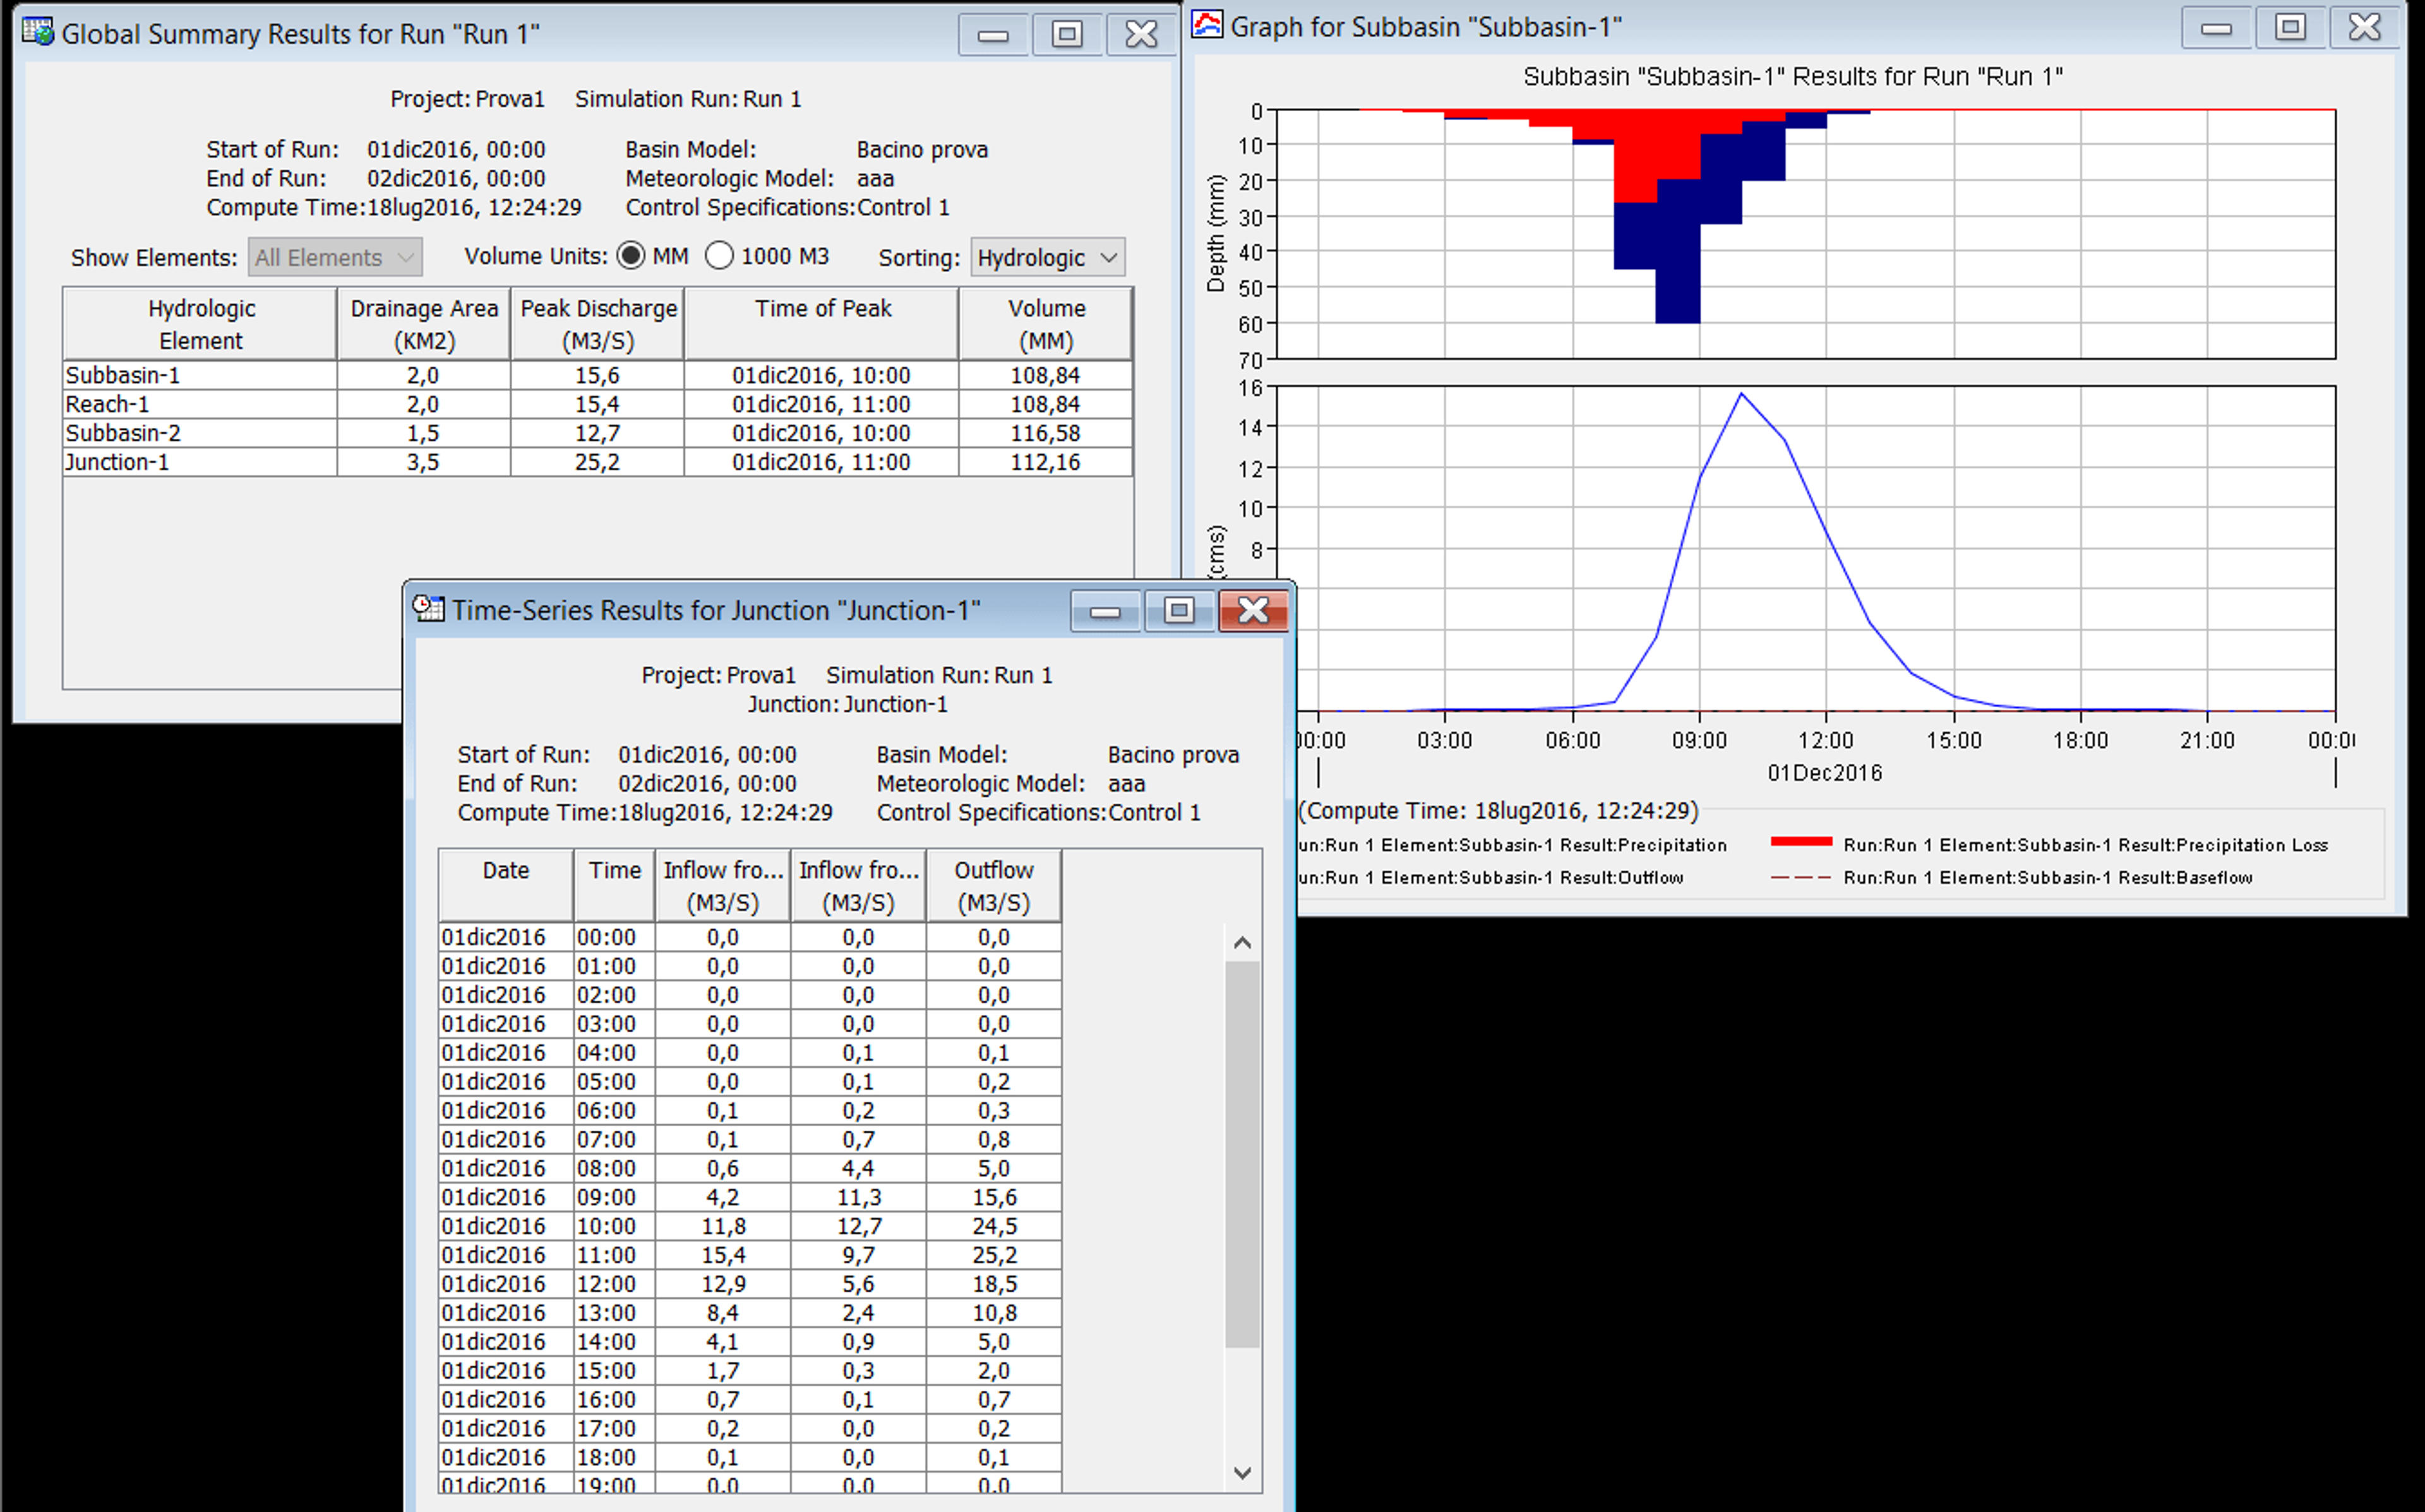Viewport: 2425px width, 1512px height.
Task: Click the Junction-1 peak discharge value 25,2
Action: click(x=598, y=462)
